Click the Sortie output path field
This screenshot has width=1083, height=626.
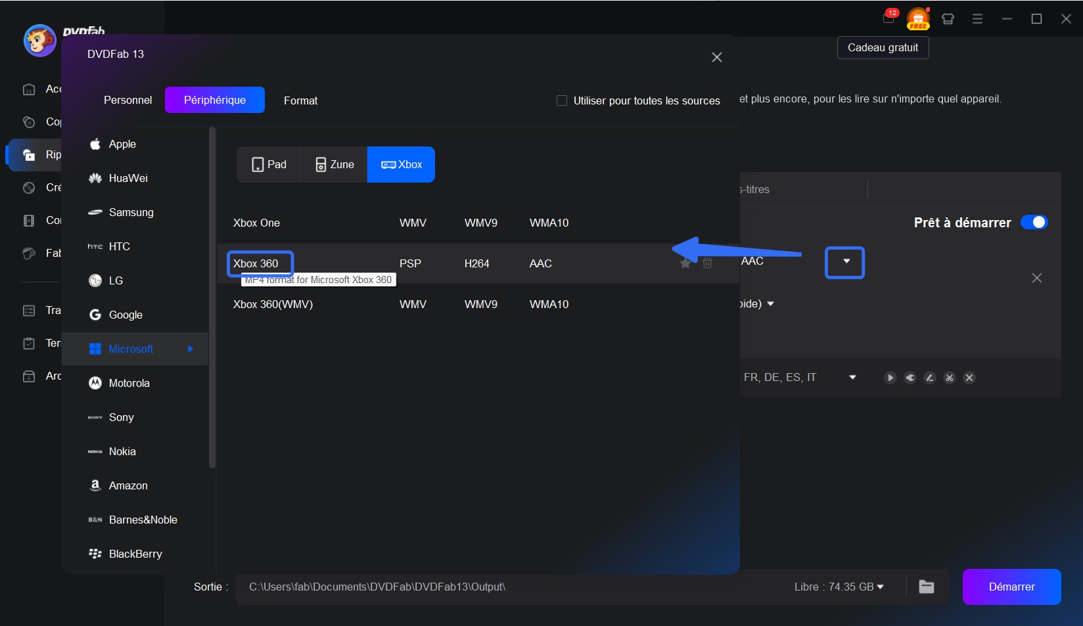point(513,587)
